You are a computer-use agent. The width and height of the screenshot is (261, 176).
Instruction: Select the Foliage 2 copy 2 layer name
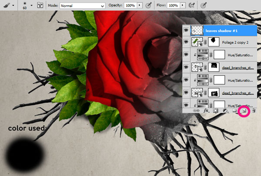(236, 43)
